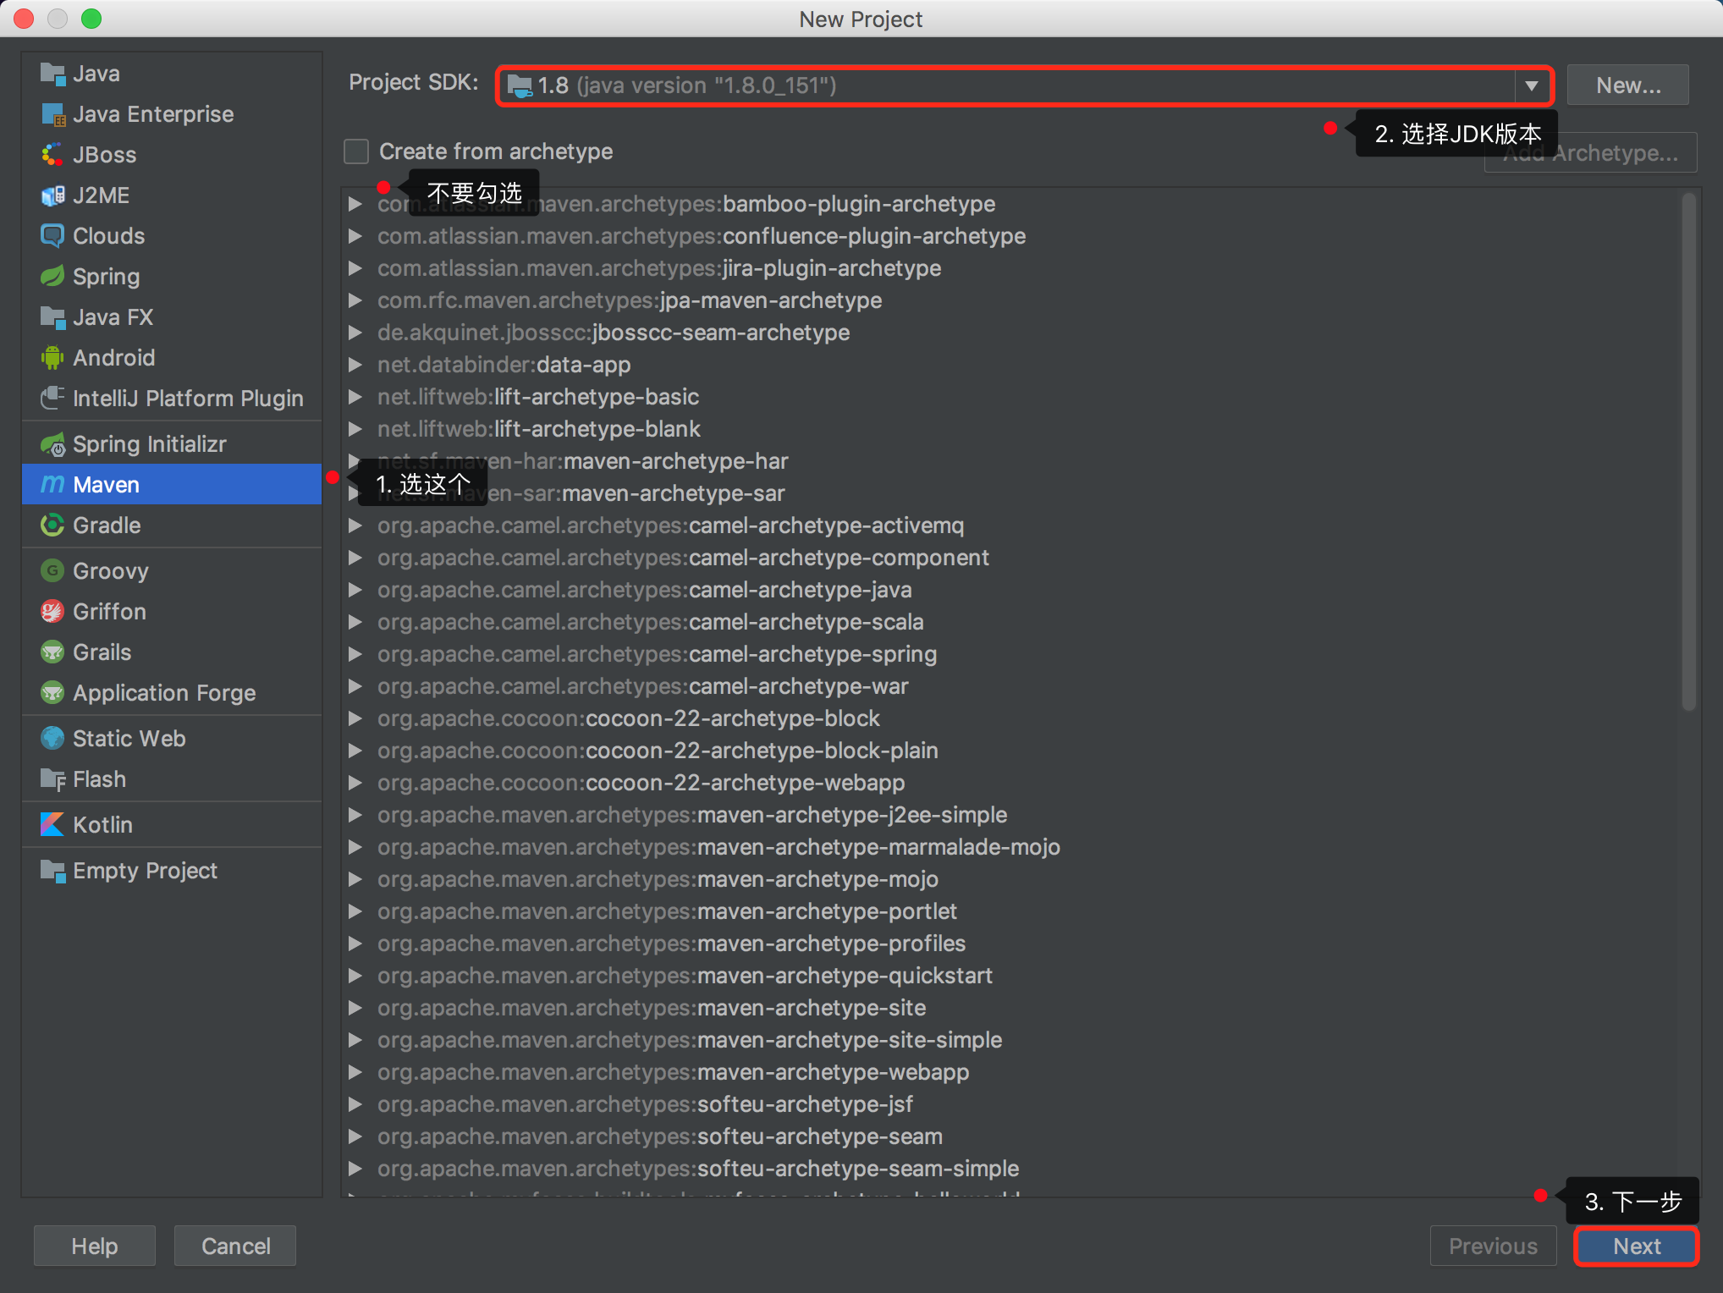This screenshot has height=1293, width=1723.
Task: Expand maven-archetype-quickstart node arrow
Action: point(355,976)
